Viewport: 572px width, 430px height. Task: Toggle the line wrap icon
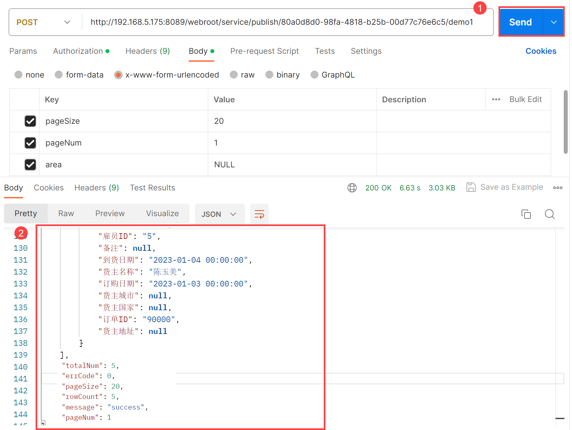(259, 214)
